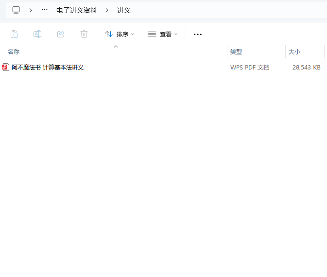Click the red PDF icon beside the file
The image size is (327, 277).
tap(5, 68)
